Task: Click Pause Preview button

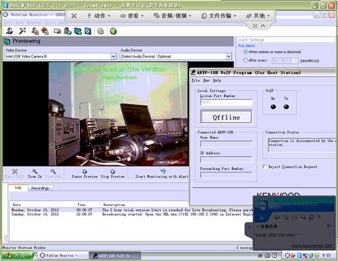Action: click(85, 174)
